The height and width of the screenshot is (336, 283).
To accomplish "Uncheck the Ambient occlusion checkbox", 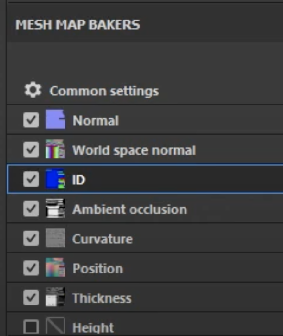I will pyautogui.click(x=31, y=209).
